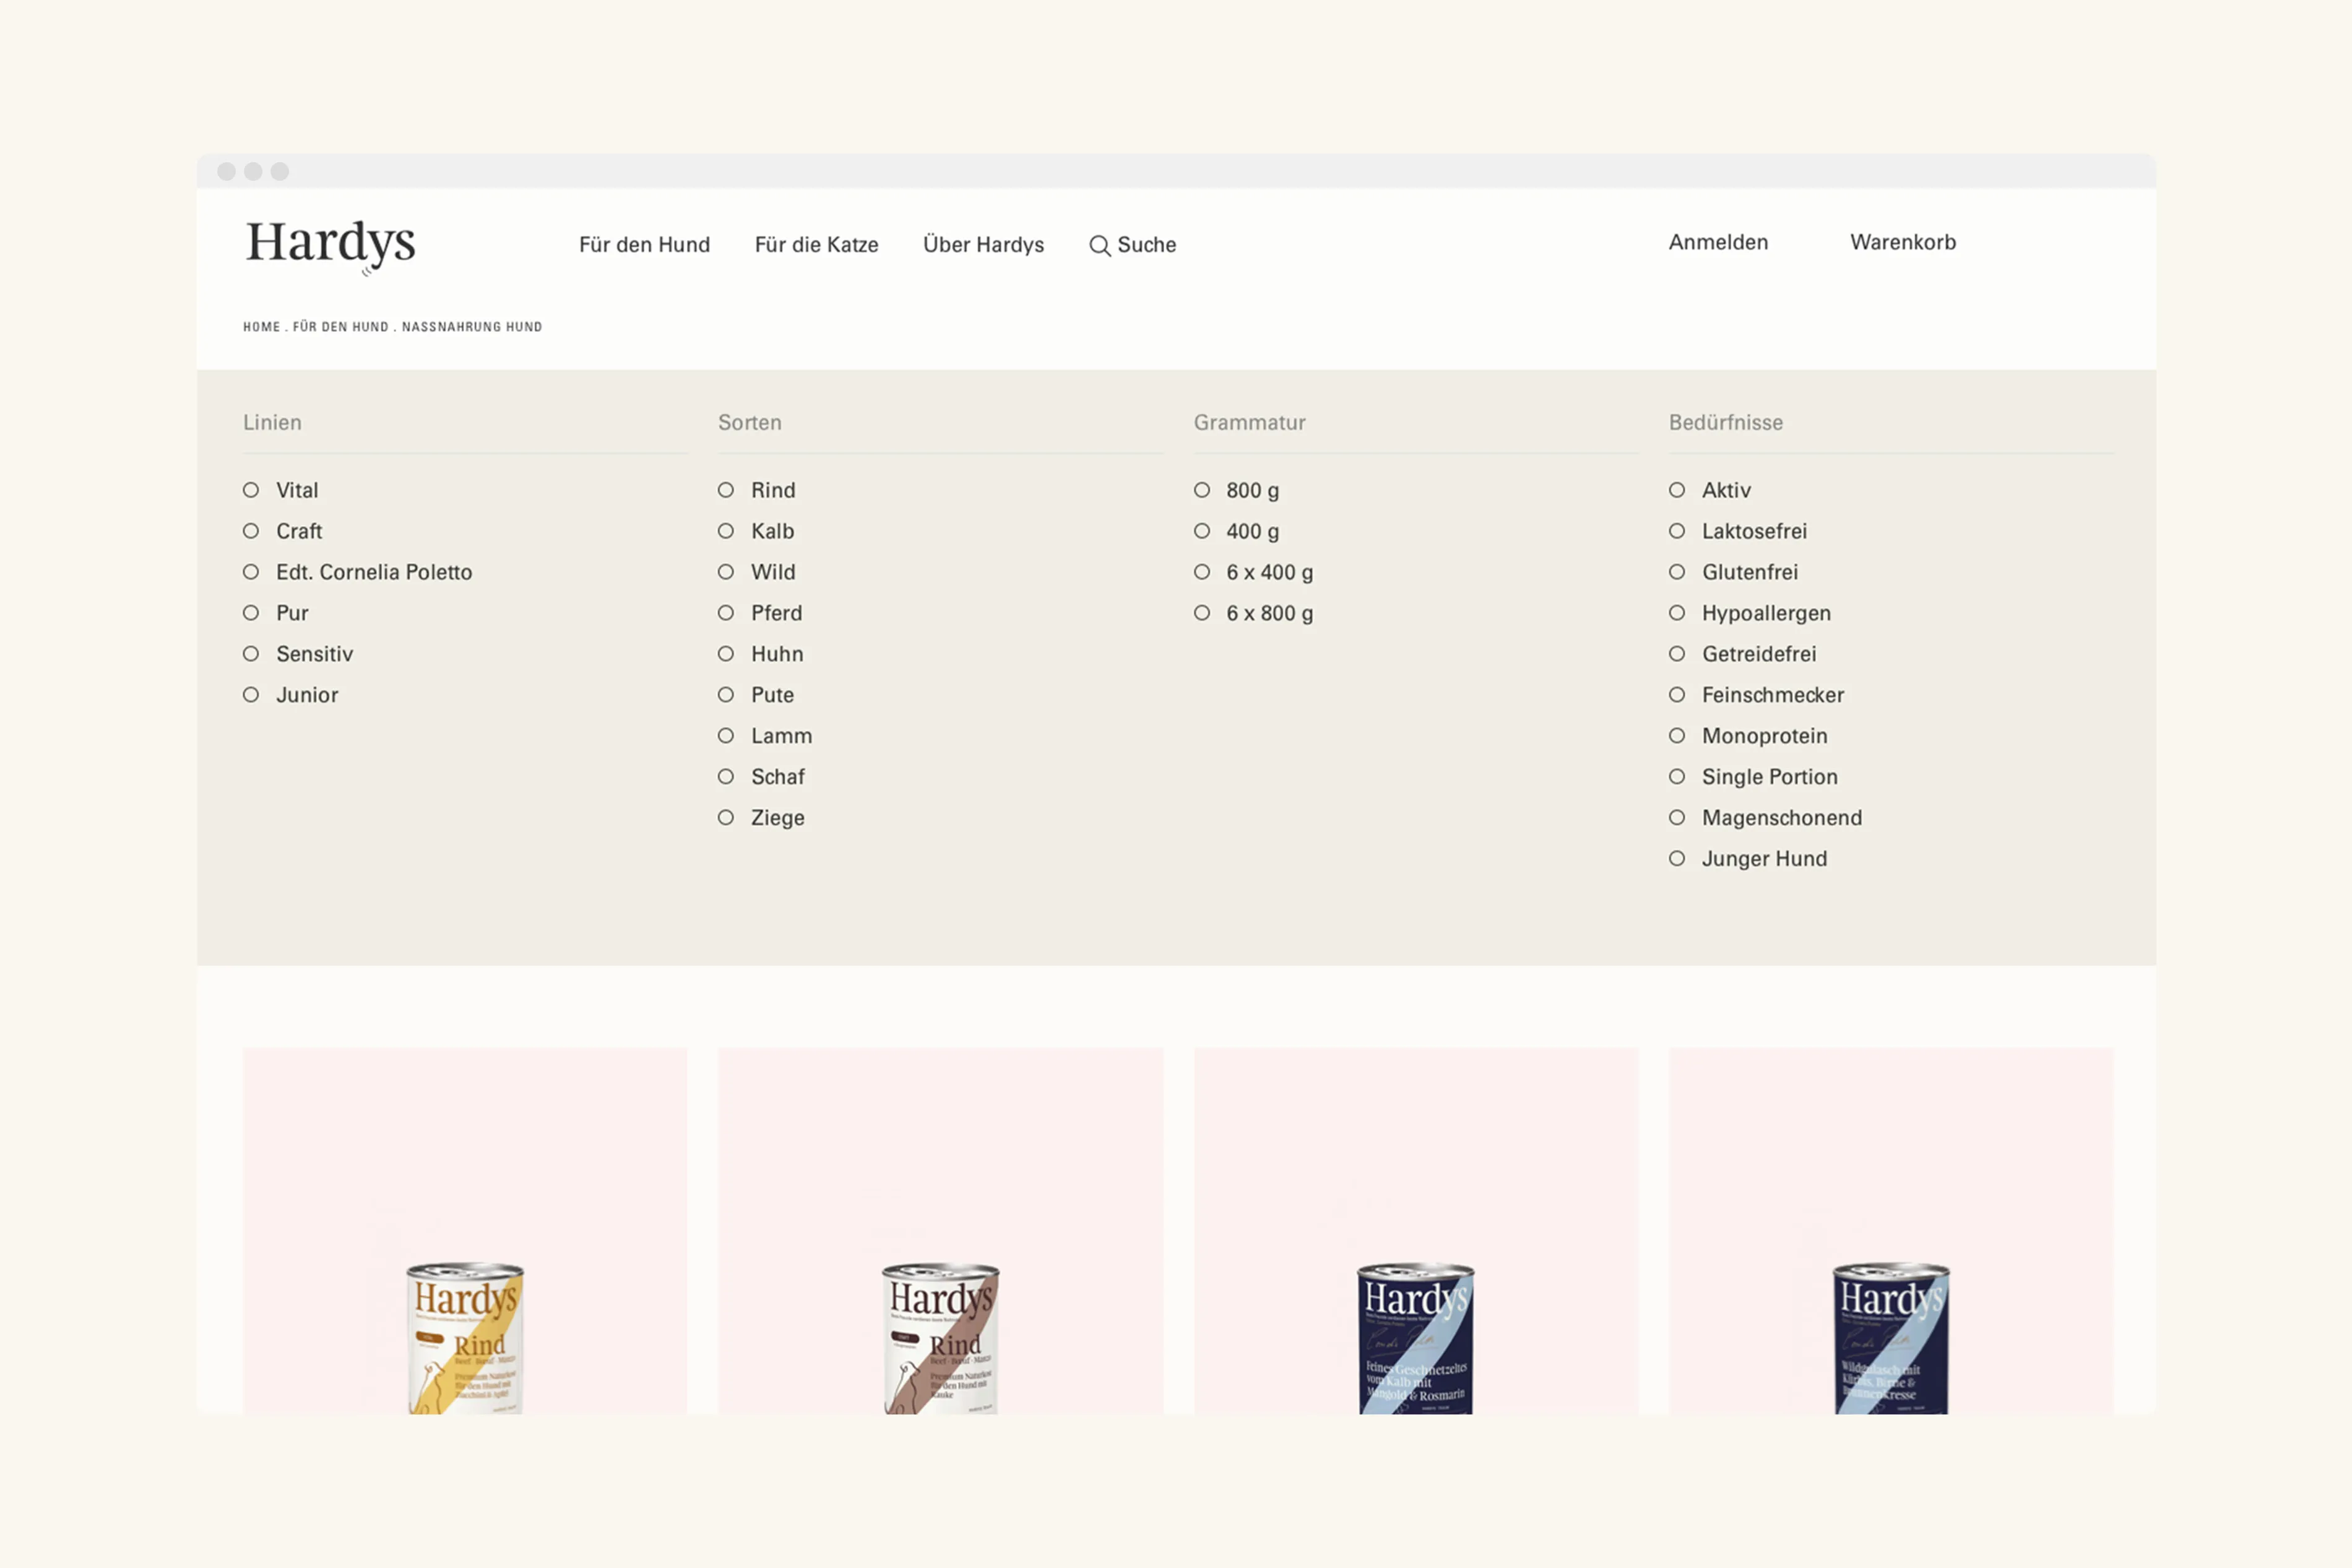
Task: Toggle the Monoprotein filter
Action: pos(1676,736)
